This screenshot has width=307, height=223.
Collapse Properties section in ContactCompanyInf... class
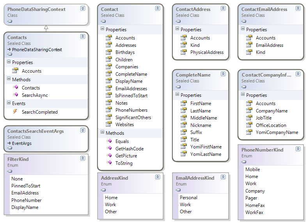(243, 94)
